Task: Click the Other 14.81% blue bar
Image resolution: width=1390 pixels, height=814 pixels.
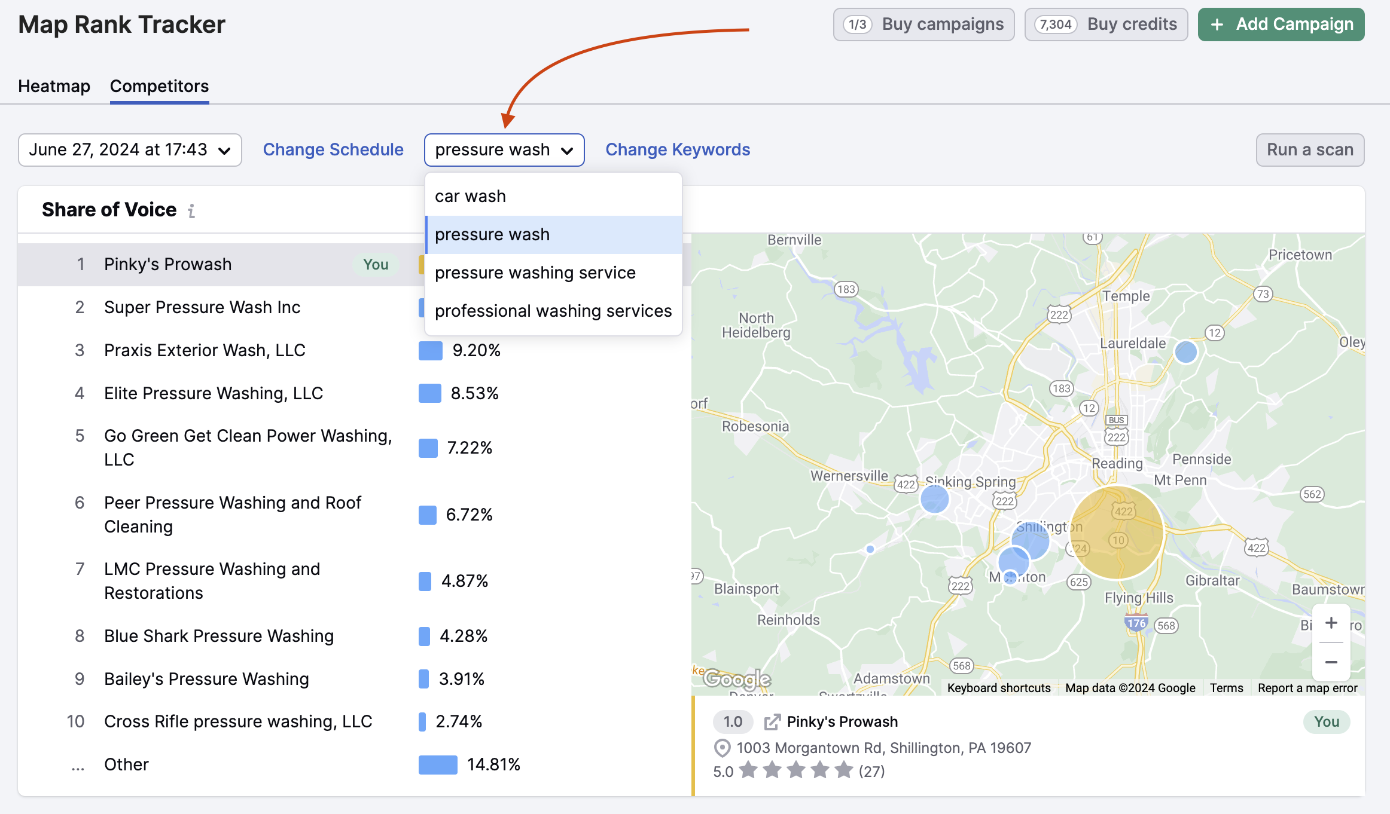Action: pyautogui.click(x=438, y=765)
